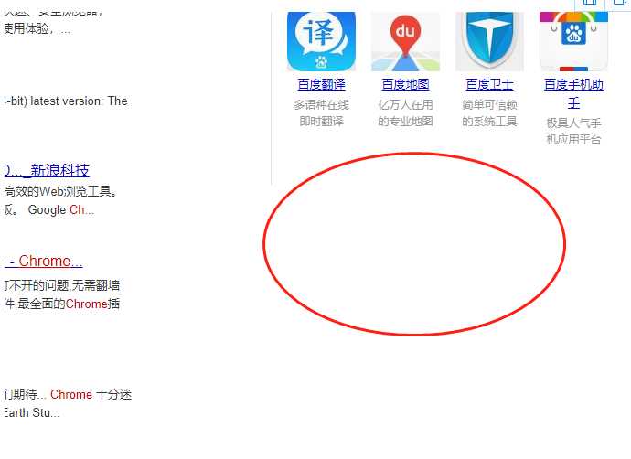Follow the 百度卫士 text link
This screenshot has width=631, height=459.
[x=489, y=84]
